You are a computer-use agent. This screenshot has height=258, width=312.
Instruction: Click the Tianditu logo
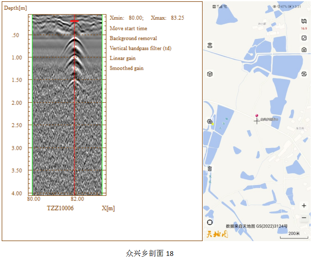(x=217, y=234)
